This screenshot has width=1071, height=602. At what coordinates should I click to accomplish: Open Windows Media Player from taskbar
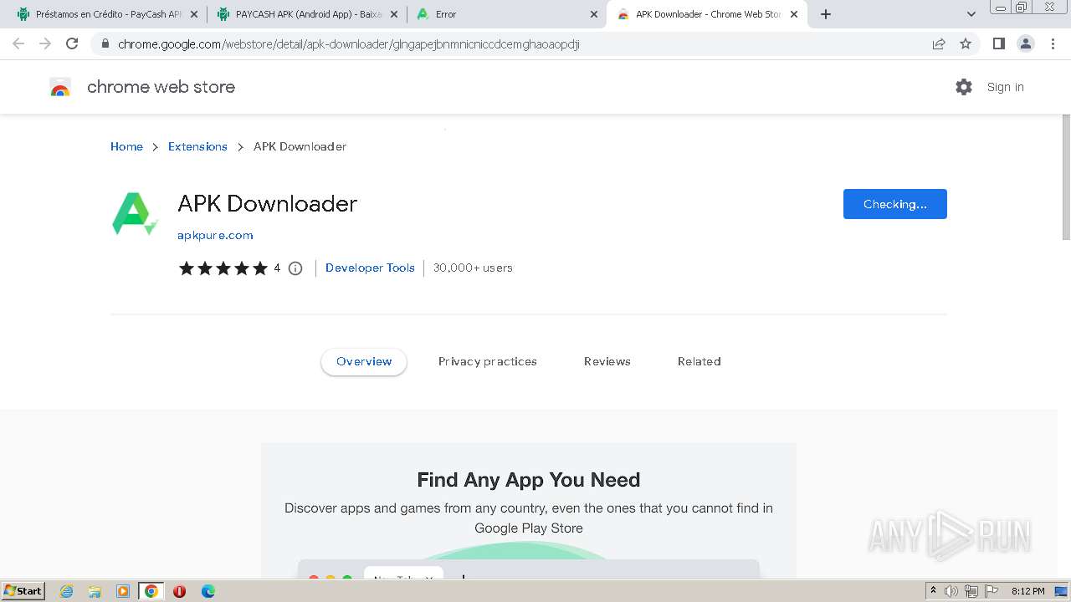(x=123, y=591)
